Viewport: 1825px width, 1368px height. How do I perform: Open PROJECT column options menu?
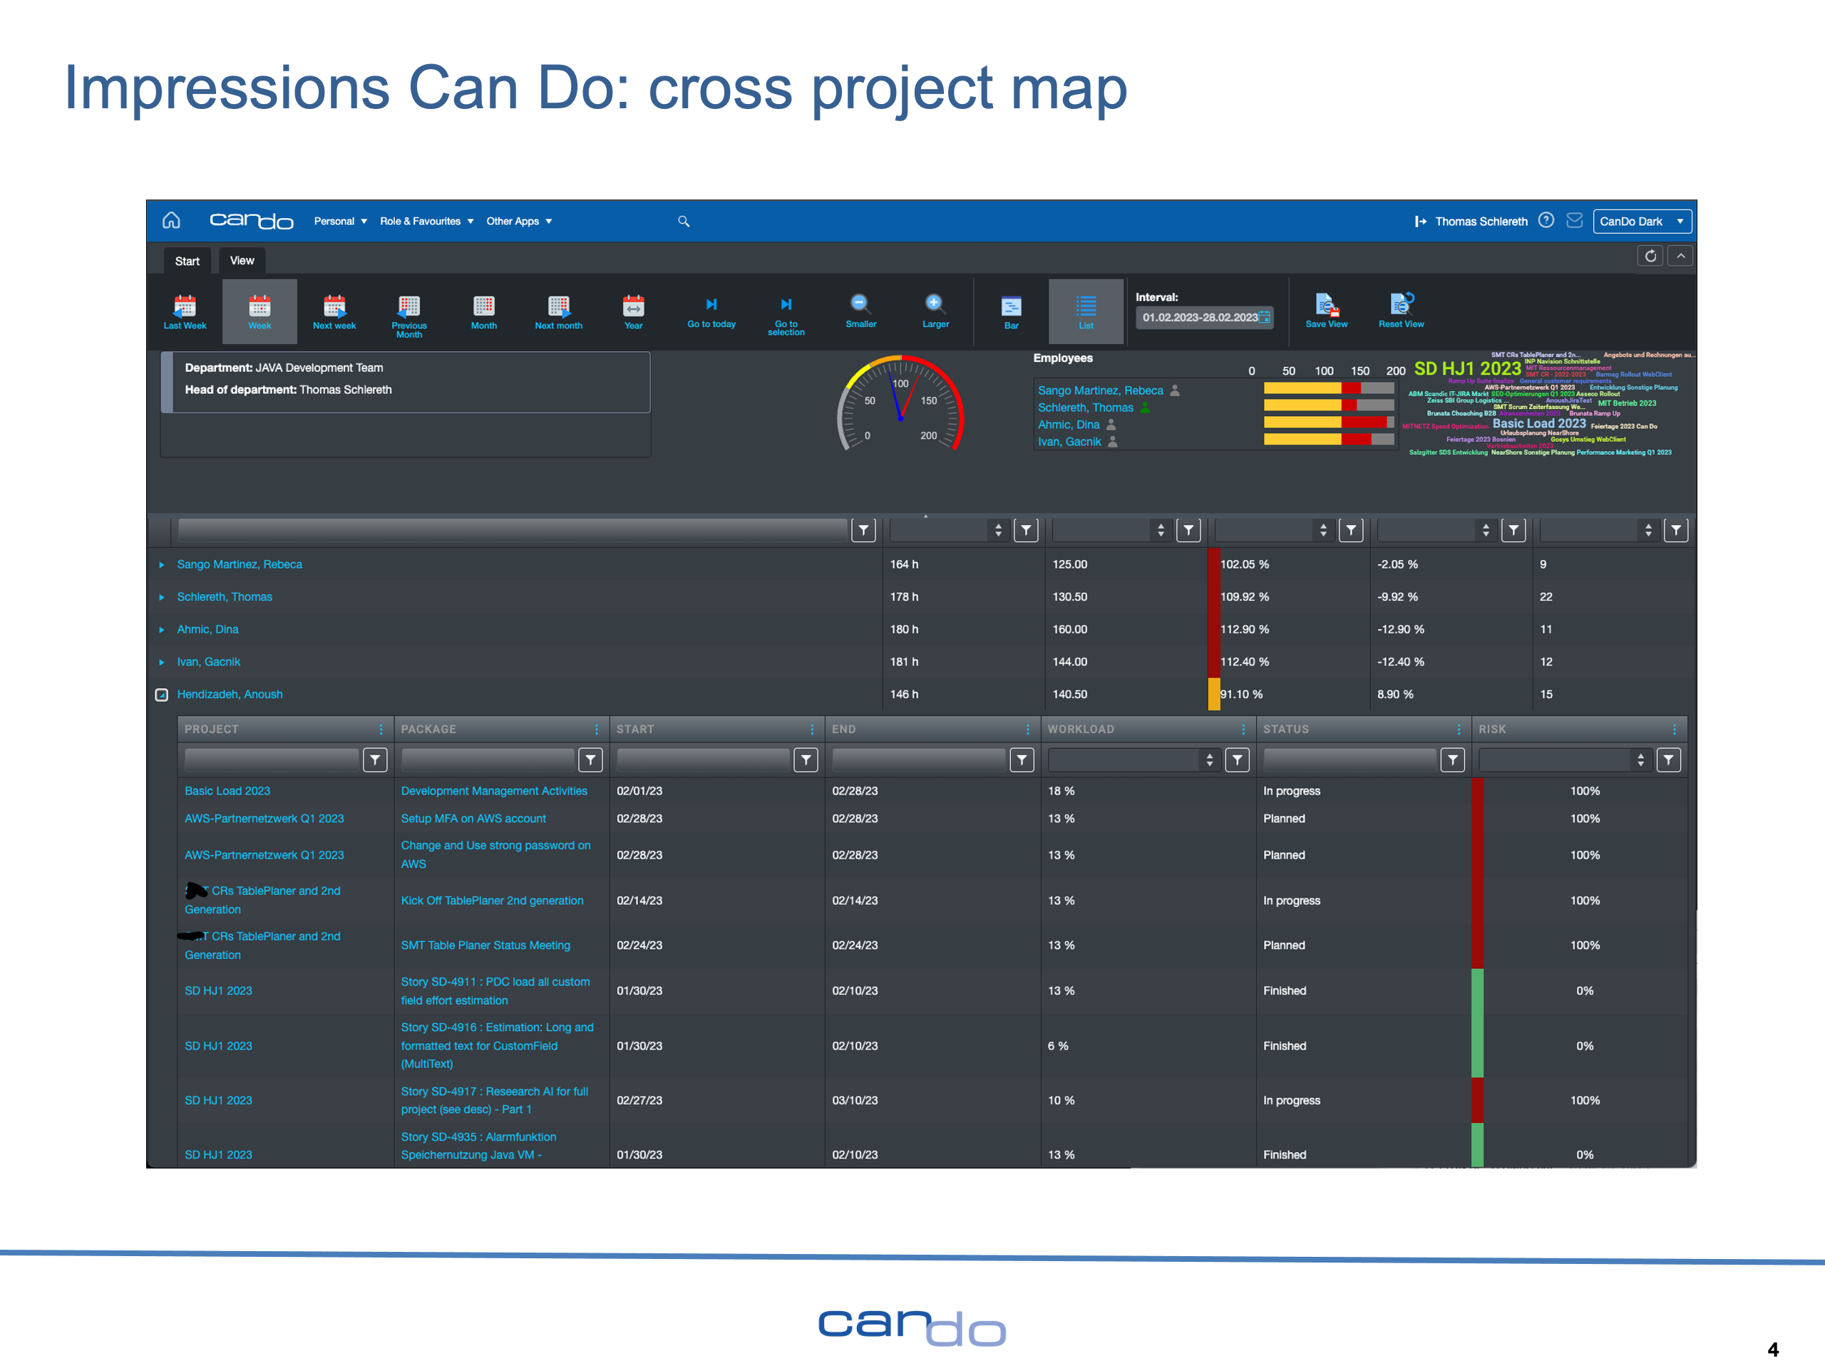(381, 730)
